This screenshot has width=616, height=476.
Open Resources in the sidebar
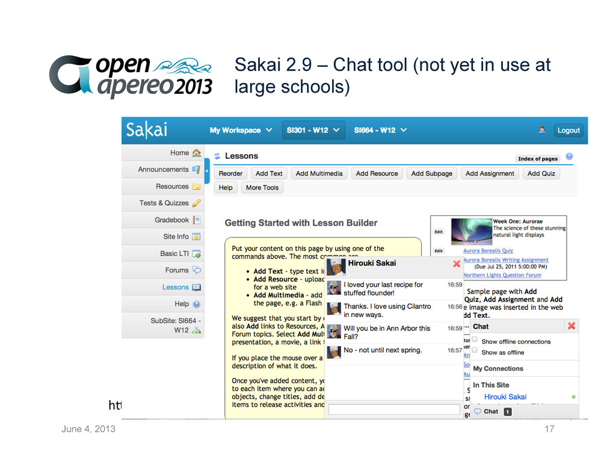pyautogui.click(x=163, y=187)
